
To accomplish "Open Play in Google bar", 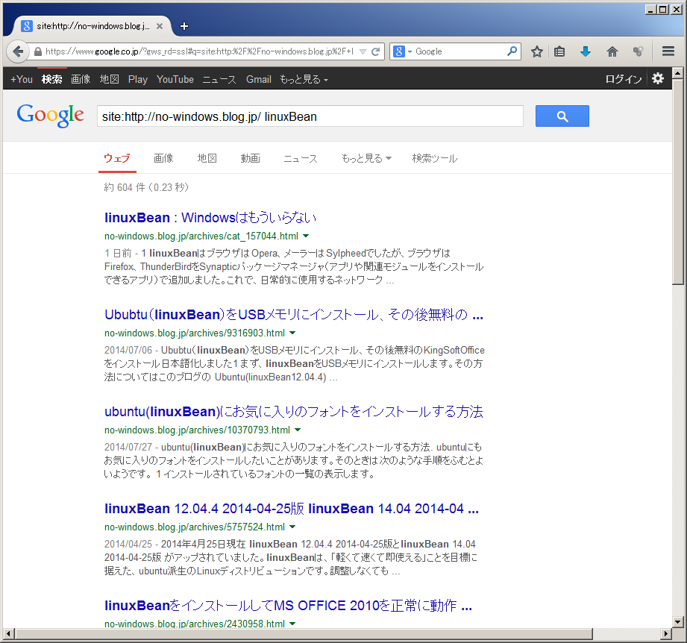I will pyautogui.click(x=137, y=79).
